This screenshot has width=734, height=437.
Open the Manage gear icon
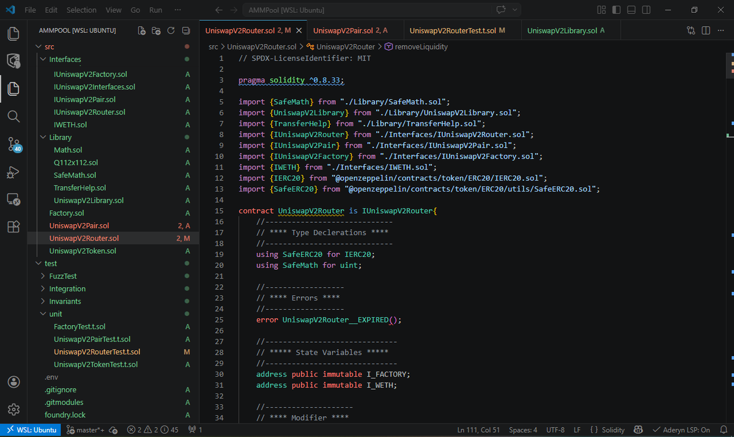13,409
